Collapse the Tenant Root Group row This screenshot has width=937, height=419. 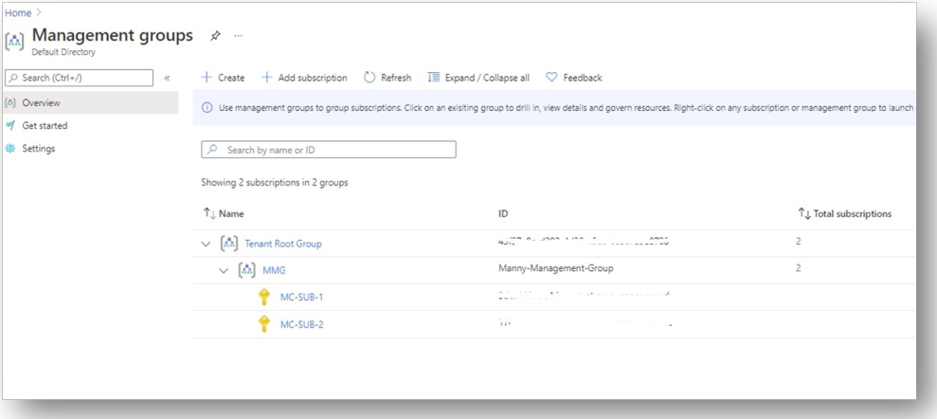[207, 244]
